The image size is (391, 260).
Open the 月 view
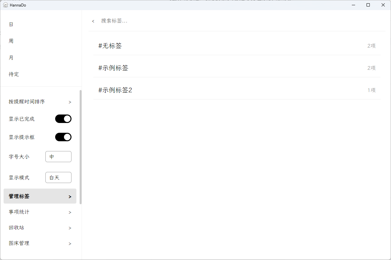coord(11,57)
